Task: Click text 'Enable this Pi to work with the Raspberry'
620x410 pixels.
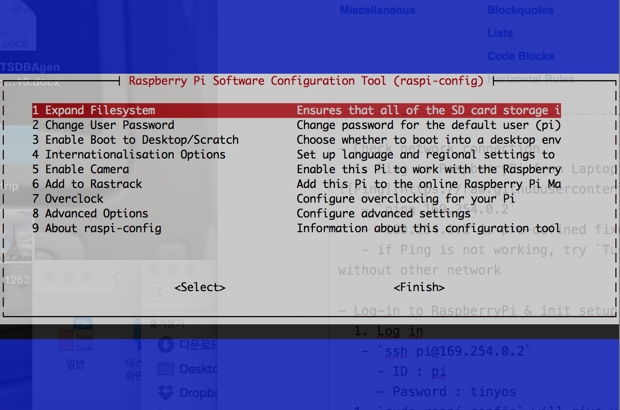Action: pyautogui.click(x=429, y=170)
